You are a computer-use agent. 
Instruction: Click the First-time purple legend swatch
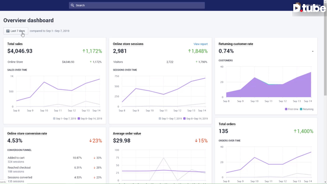tap(286, 109)
